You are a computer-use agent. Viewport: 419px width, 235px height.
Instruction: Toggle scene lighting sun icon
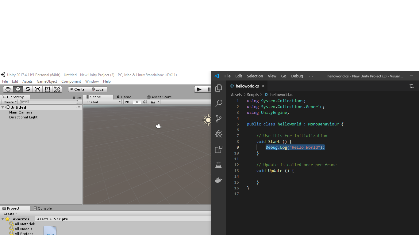tap(137, 102)
